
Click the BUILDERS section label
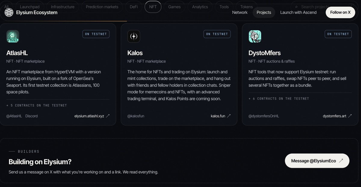pos(29,152)
